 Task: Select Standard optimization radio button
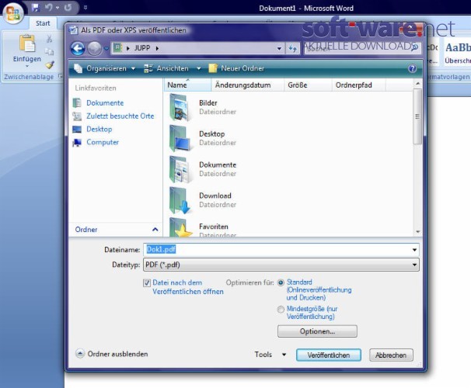click(281, 282)
